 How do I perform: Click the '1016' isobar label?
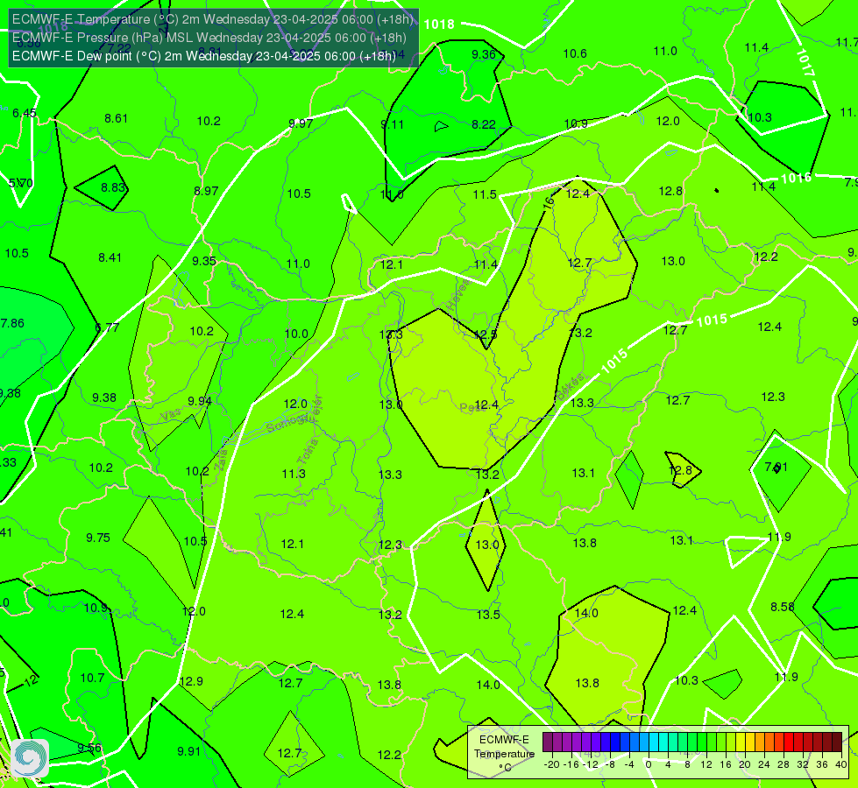pos(796,179)
